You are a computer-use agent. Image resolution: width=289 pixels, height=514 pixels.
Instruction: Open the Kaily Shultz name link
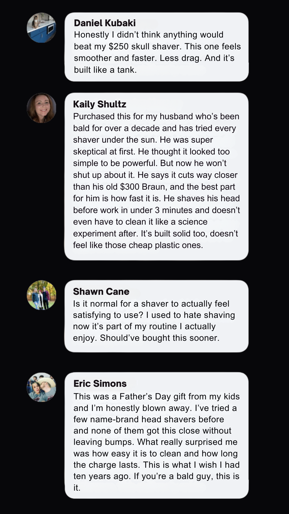(x=100, y=104)
